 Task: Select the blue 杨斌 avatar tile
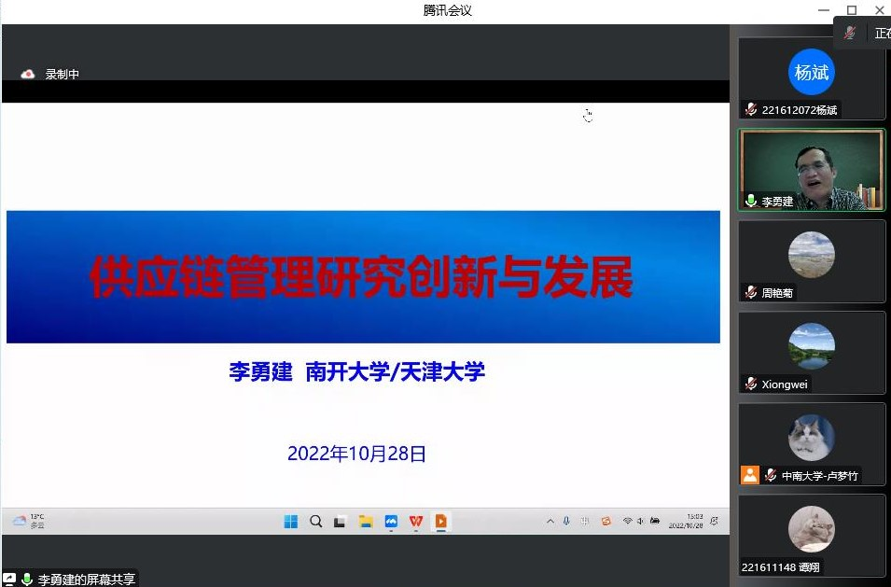point(811,73)
